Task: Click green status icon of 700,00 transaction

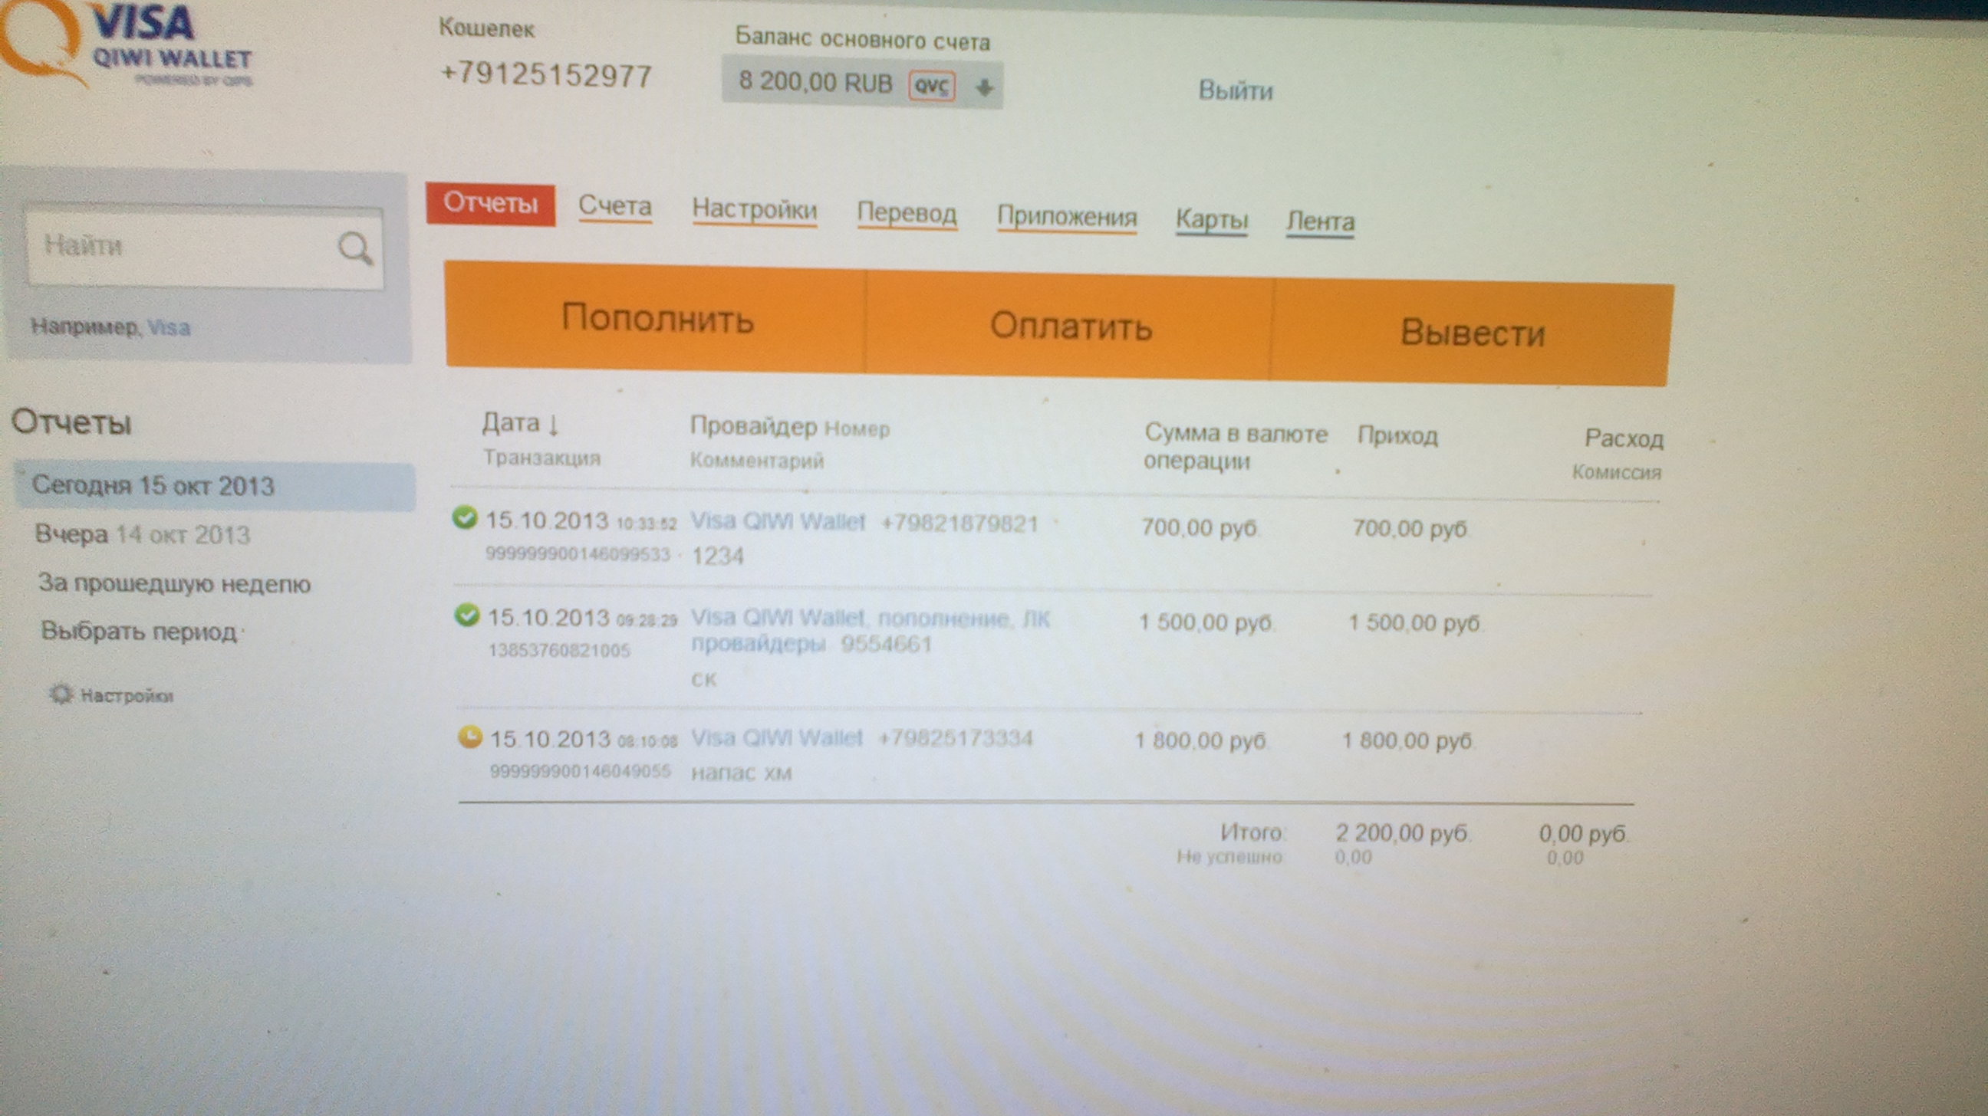Action: tap(465, 517)
